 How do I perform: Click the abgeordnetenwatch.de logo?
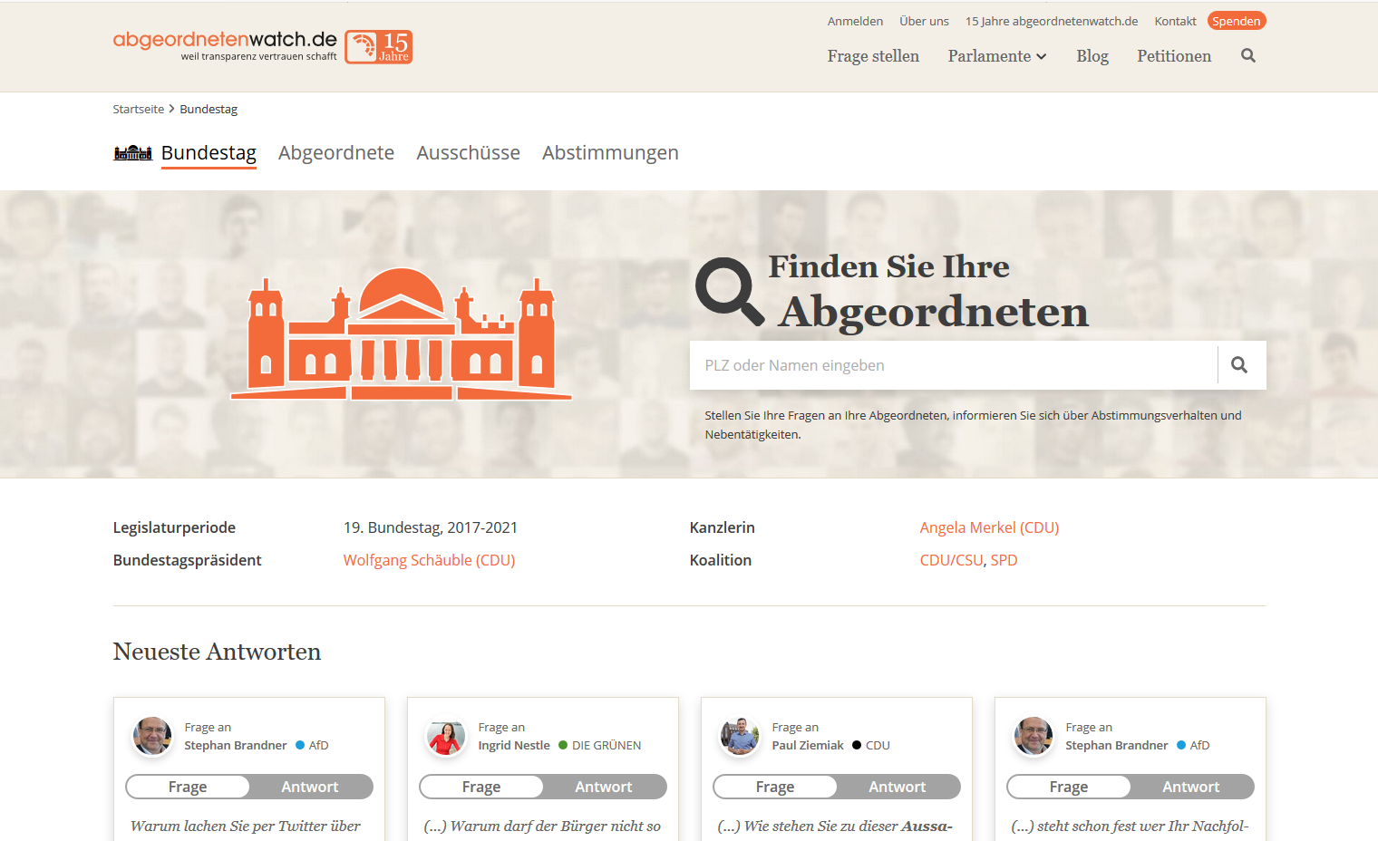pos(225,45)
